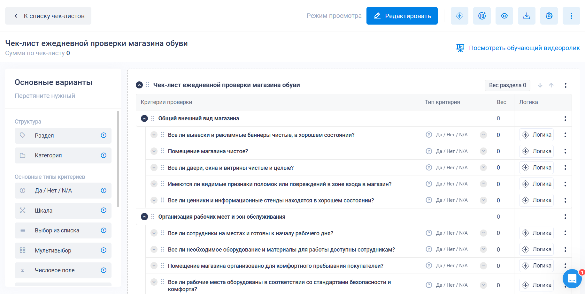Viewport: 585px width, 294px height.
Task: Open the checklist settings gear icon
Action: [549, 15]
